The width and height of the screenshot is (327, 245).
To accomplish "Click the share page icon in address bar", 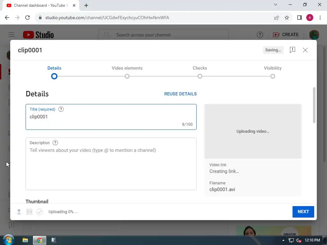I will pyautogui.click(x=276, y=18).
